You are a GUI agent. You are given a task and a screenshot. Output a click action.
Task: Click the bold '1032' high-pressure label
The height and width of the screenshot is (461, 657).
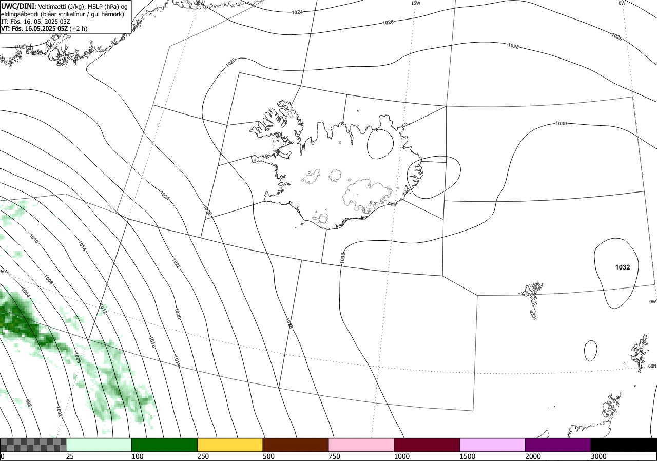point(623,267)
